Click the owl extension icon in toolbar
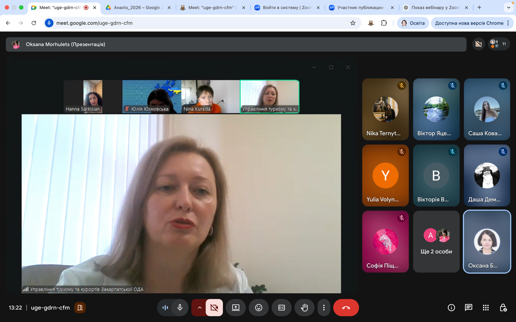 pyautogui.click(x=371, y=23)
